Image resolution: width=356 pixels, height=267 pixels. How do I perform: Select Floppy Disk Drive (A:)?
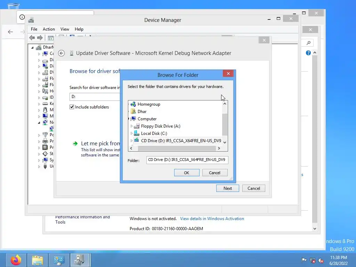point(161,126)
